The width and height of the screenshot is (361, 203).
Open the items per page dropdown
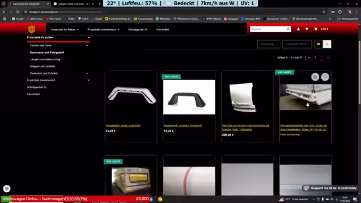pyautogui.click(x=297, y=44)
